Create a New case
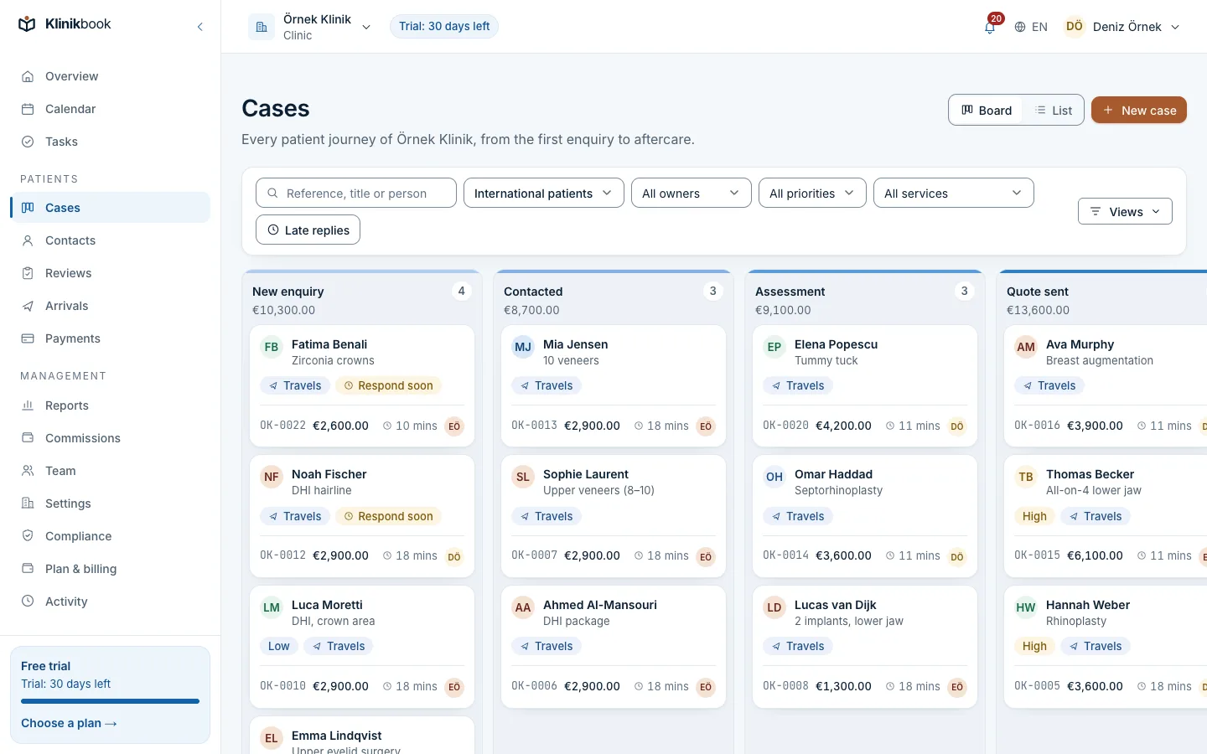The height and width of the screenshot is (754, 1207). (1139, 111)
